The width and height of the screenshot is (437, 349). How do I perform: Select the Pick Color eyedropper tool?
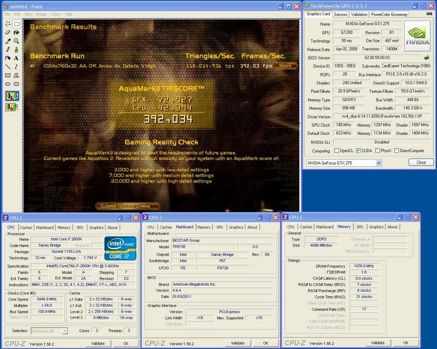pos(8,41)
